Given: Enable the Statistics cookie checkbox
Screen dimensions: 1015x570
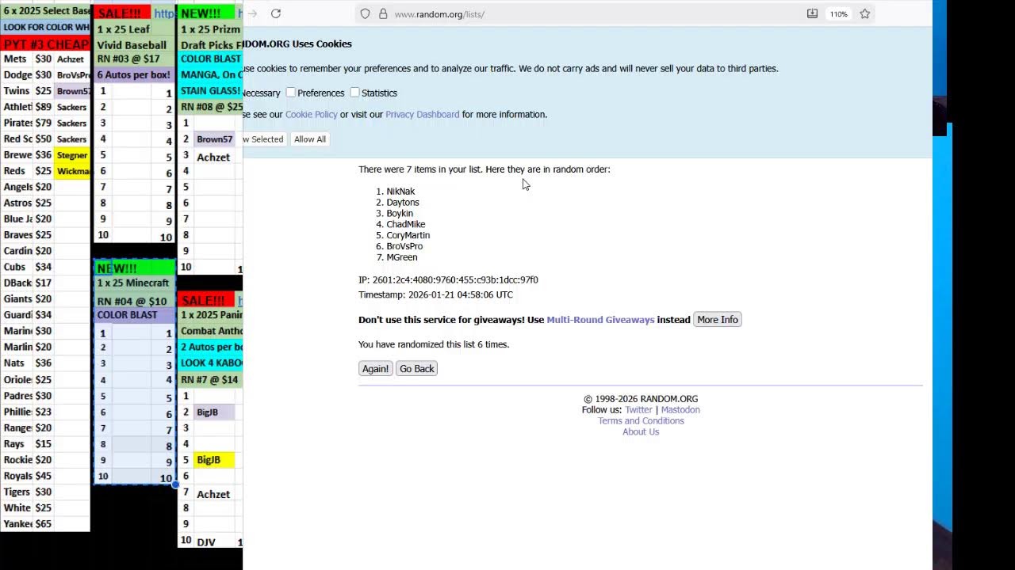Looking at the screenshot, I should (x=354, y=93).
